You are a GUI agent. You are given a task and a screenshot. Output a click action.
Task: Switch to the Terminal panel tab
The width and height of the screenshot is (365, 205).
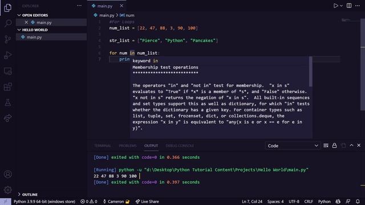pyautogui.click(x=103, y=146)
